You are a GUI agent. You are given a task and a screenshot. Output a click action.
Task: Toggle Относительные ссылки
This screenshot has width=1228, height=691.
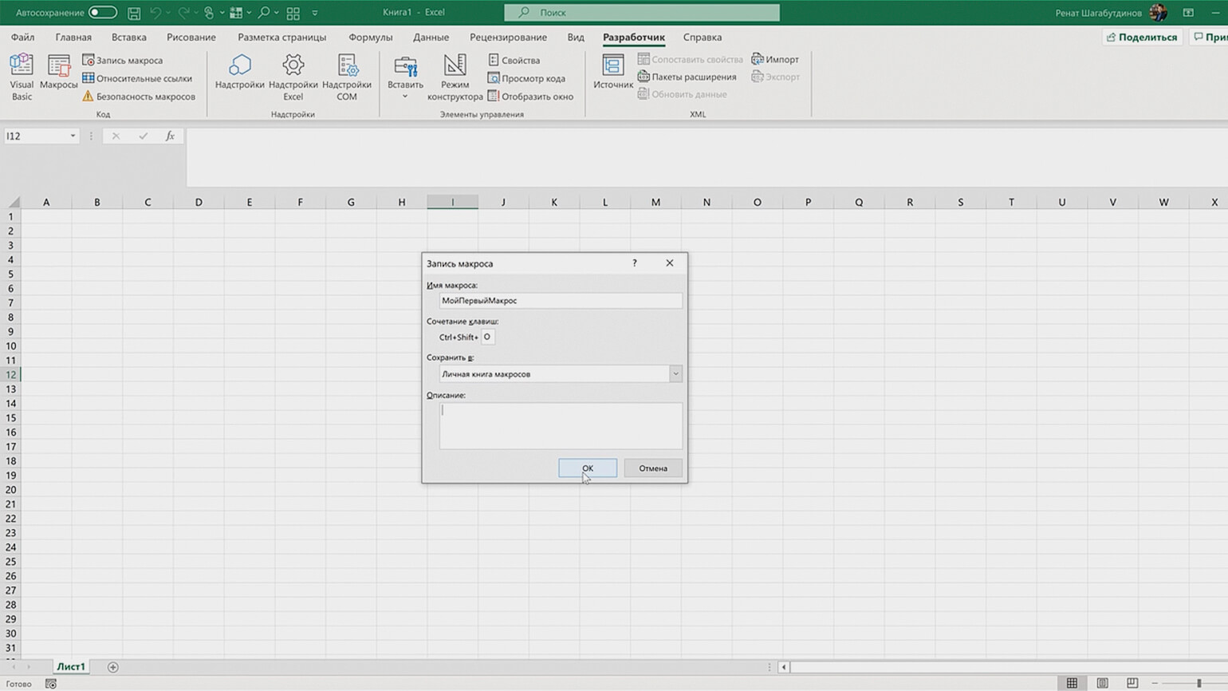click(137, 78)
